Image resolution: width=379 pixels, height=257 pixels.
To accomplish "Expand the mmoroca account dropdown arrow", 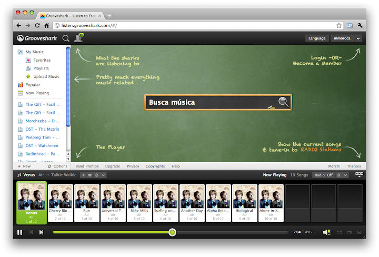I will (x=358, y=38).
